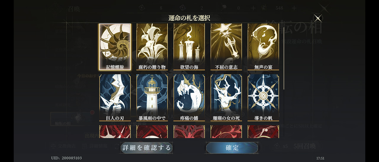Tap the 5回召喚 summon button

pos(305,146)
